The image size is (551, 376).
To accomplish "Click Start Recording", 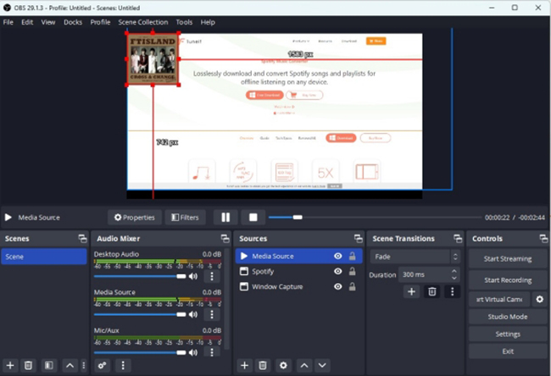I will (508, 279).
